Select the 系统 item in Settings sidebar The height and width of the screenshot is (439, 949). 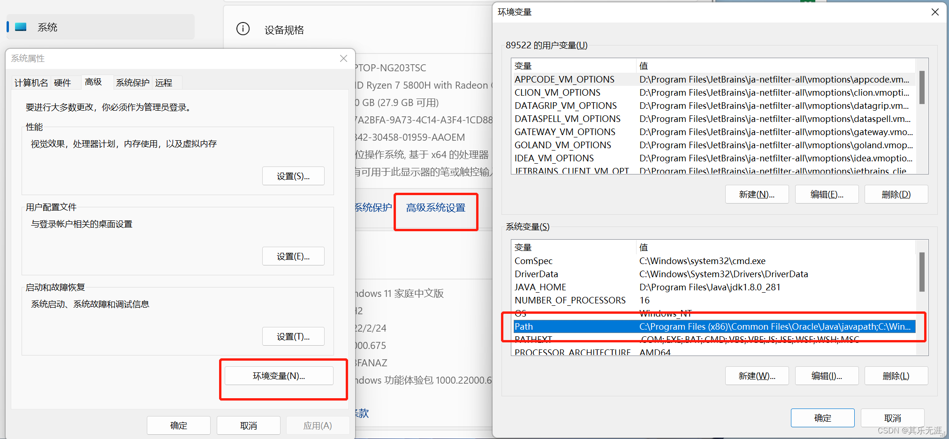(x=100, y=27)
